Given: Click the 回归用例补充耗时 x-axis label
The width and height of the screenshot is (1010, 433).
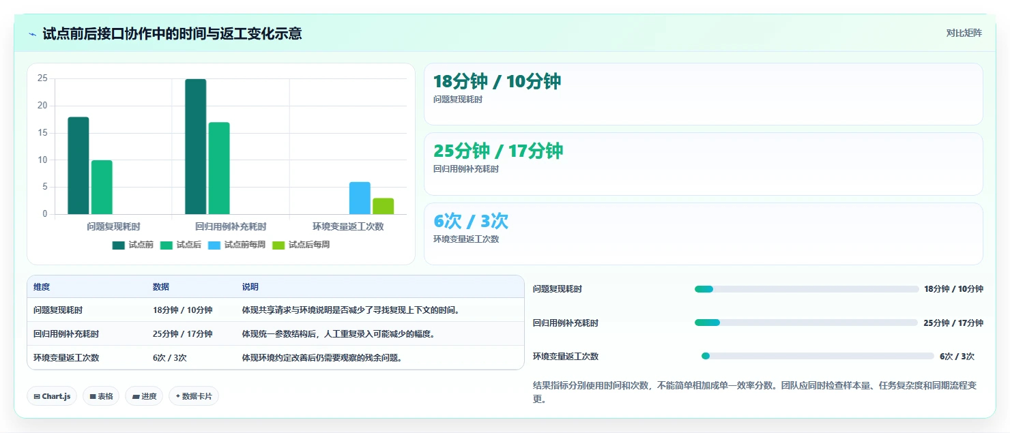Looking at the screenshot, I should coord(231,226).
